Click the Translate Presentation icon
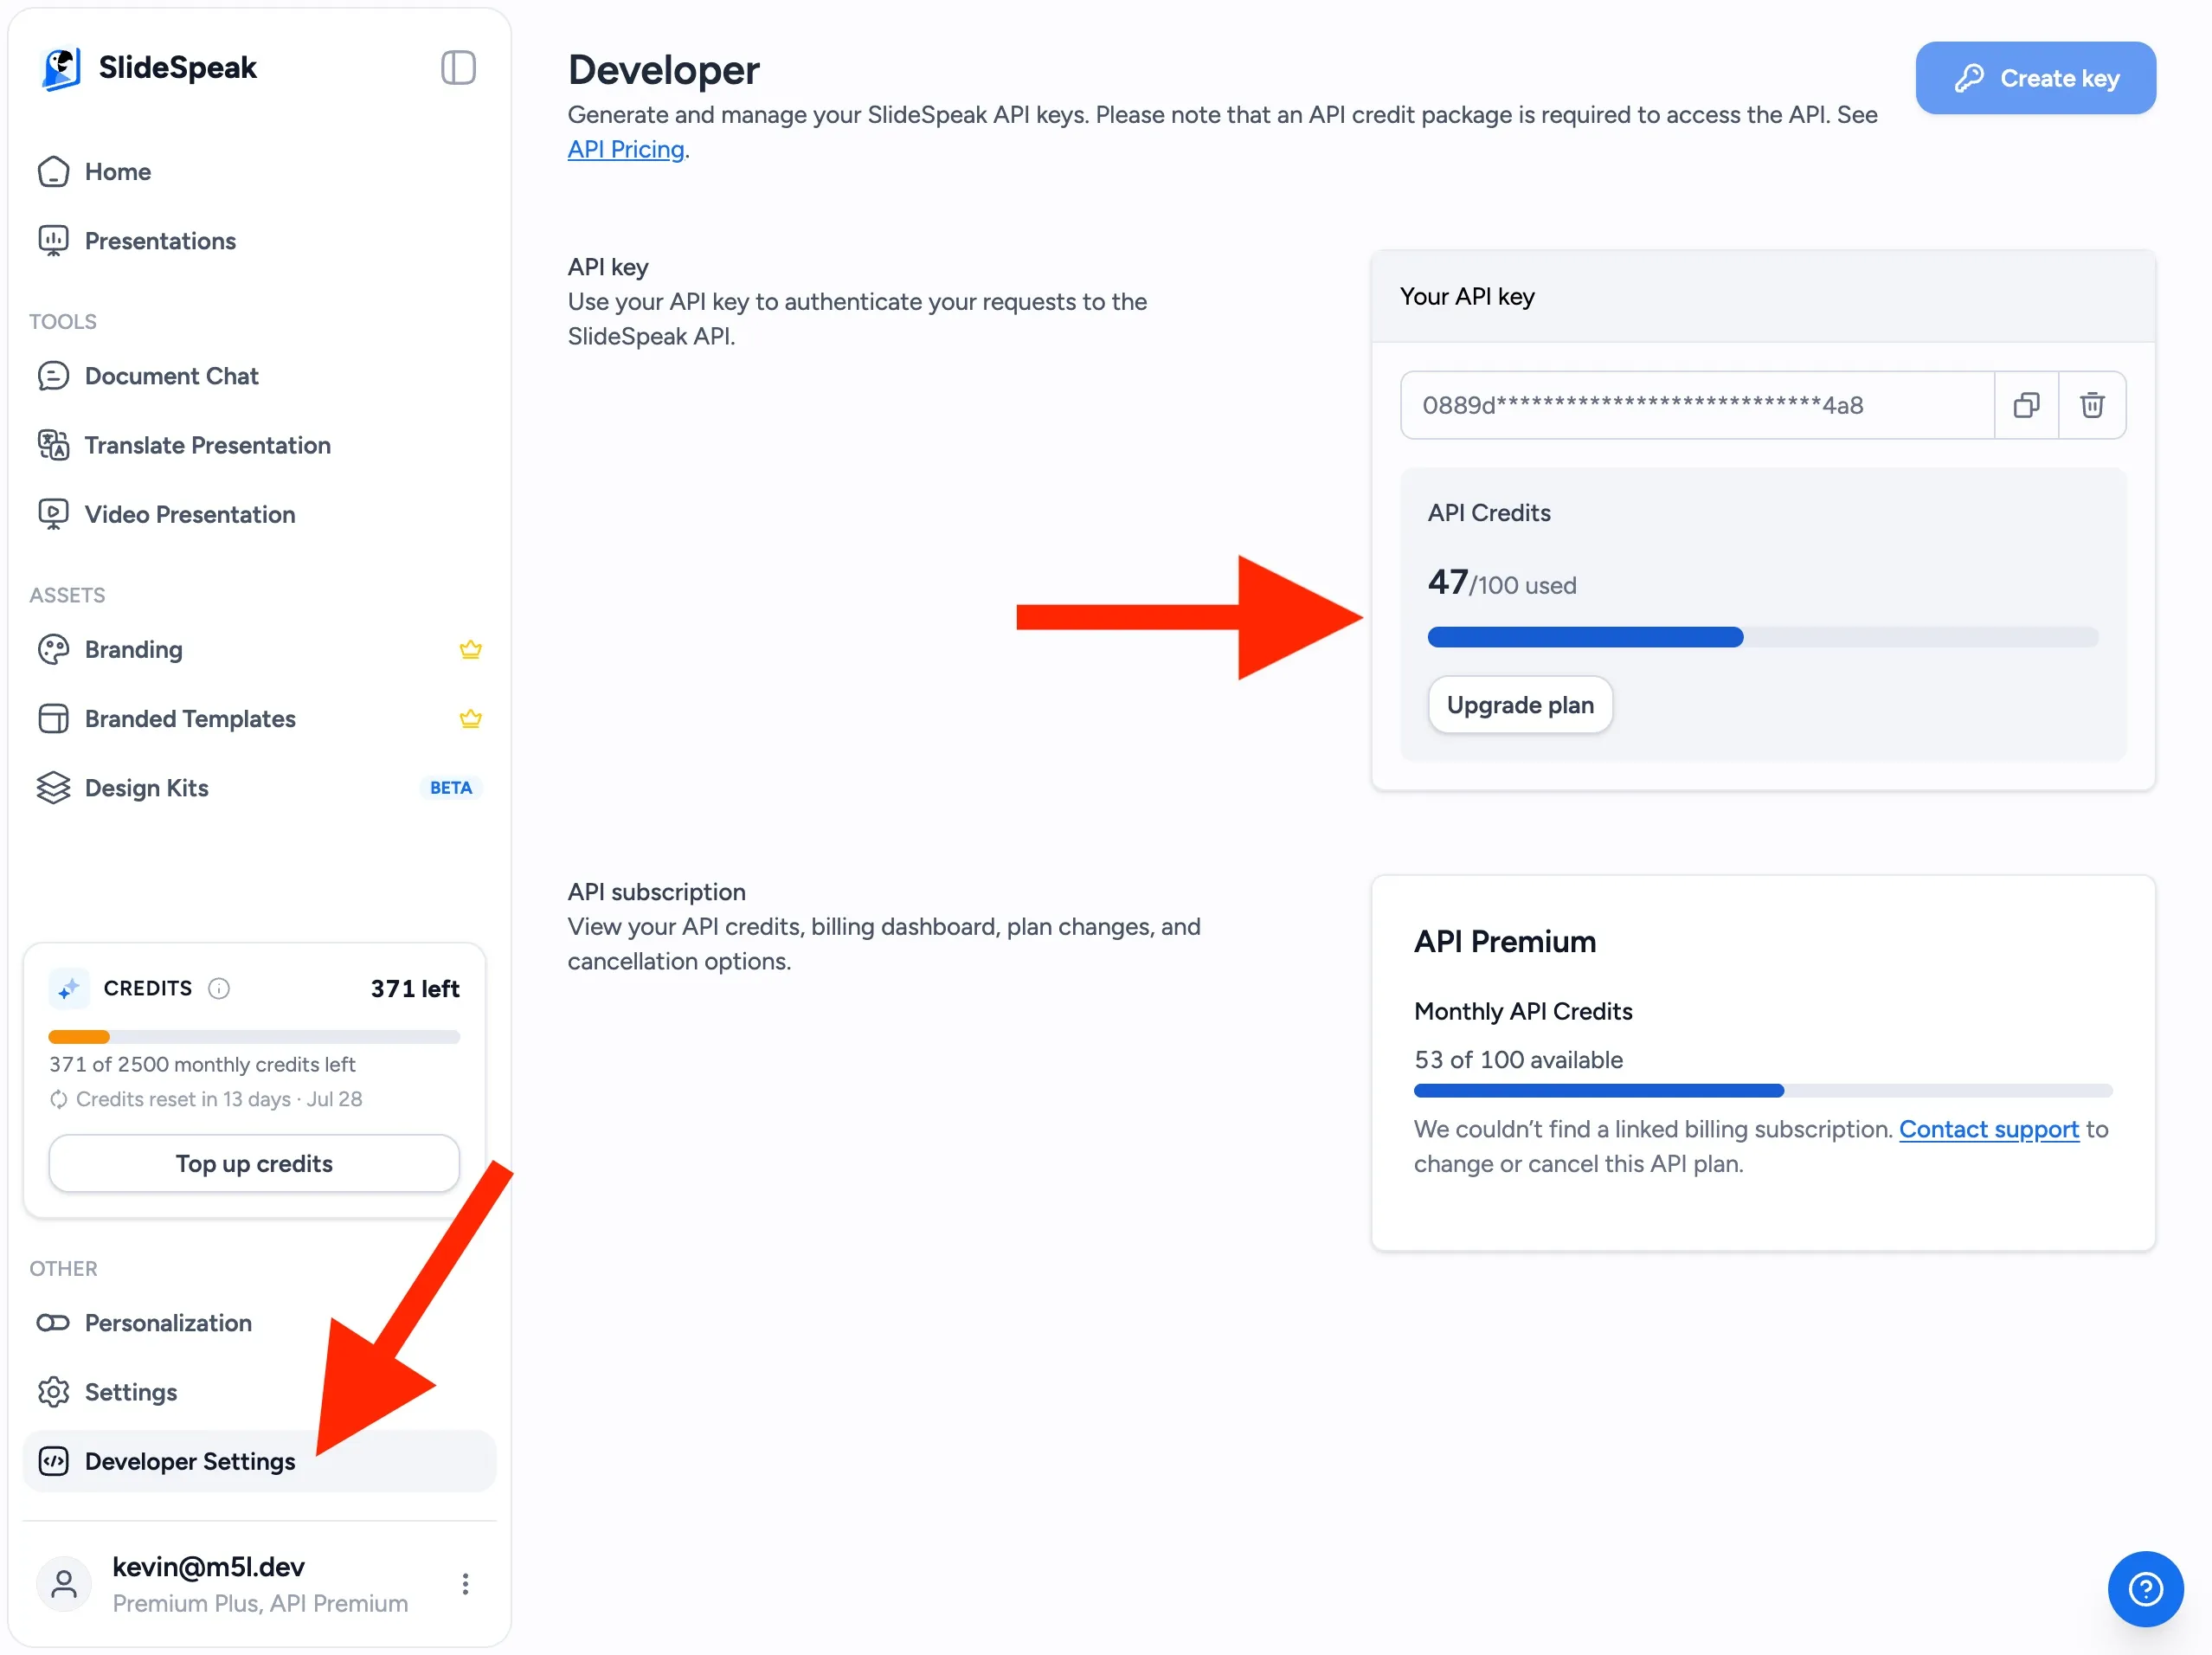The width and height of the screenshot is (2212, 1655). [53, 445]
